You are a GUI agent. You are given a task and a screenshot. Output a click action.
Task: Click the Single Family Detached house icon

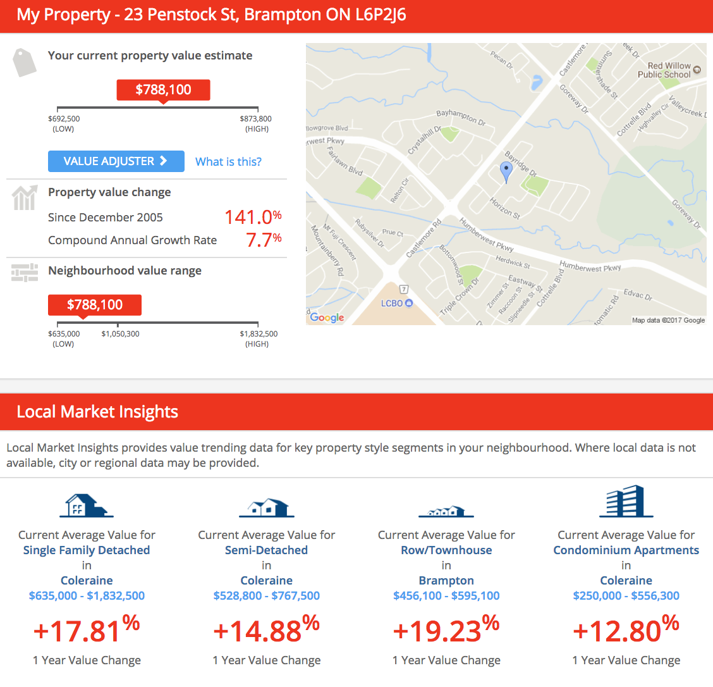[x=87, y=505]
